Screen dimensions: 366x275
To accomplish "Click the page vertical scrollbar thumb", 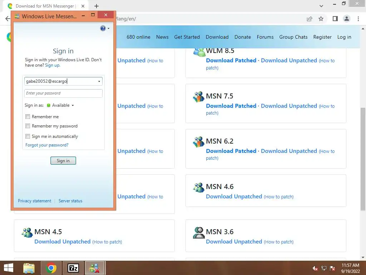I will point(363,159).
